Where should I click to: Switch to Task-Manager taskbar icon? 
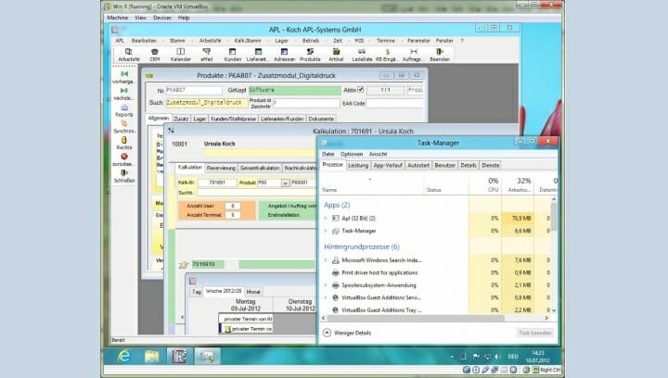208,356
